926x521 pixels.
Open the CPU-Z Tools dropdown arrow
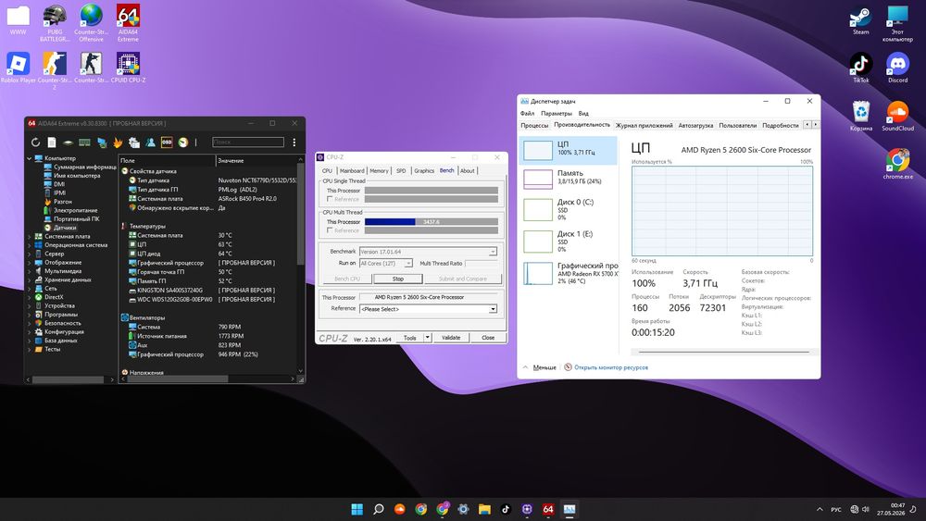tap(428, 338)
